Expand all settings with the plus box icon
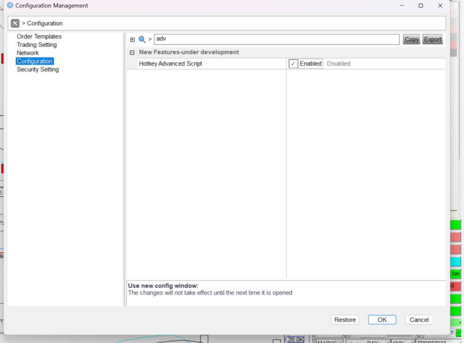464x343 pixels. (x=133, y=40)
